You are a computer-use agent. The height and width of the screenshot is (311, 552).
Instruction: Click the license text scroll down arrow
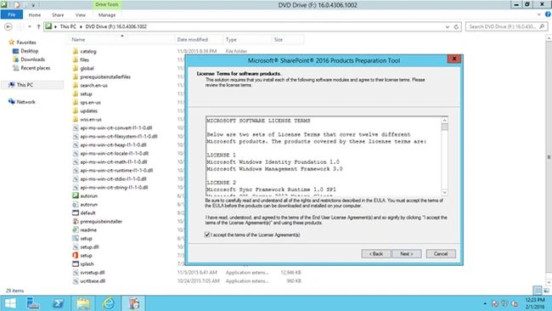(x=445, y=192)
